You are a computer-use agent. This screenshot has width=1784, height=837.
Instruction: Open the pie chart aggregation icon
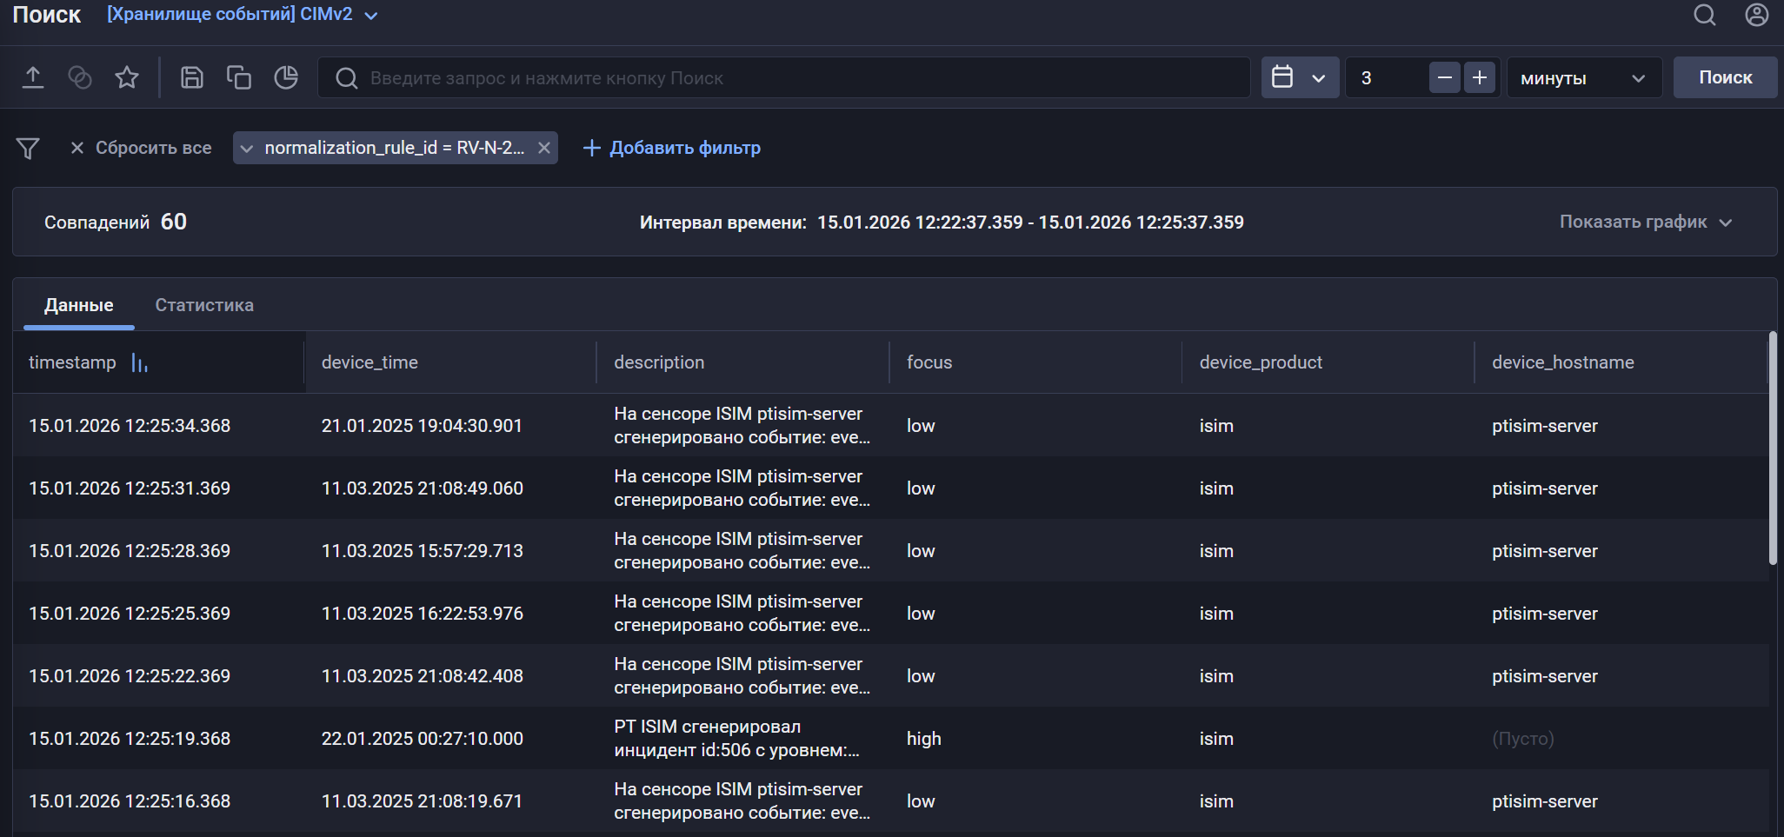tap(286, 76)
